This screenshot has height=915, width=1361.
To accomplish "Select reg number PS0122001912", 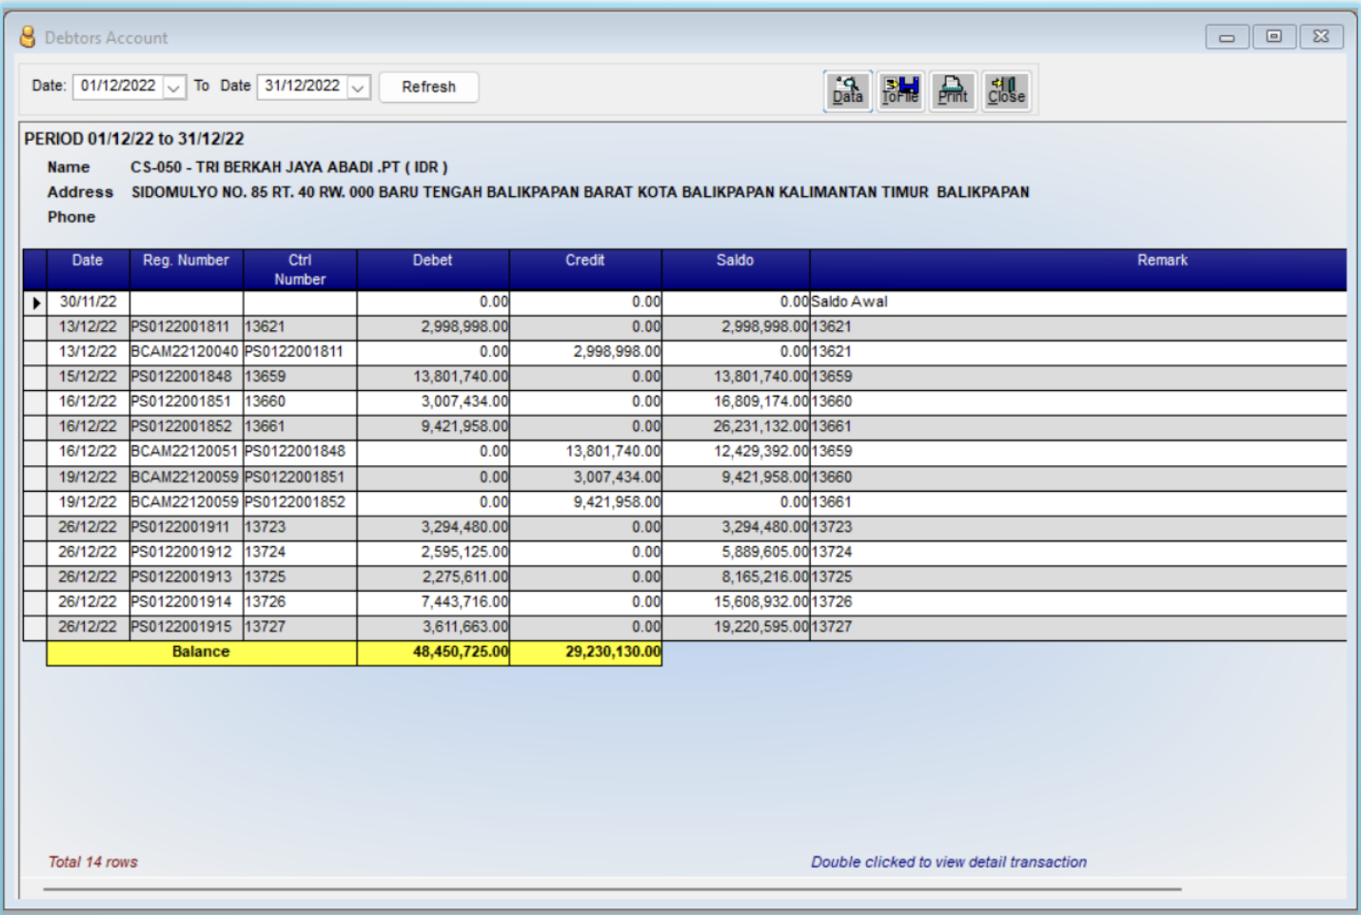I will click(186, 552).
